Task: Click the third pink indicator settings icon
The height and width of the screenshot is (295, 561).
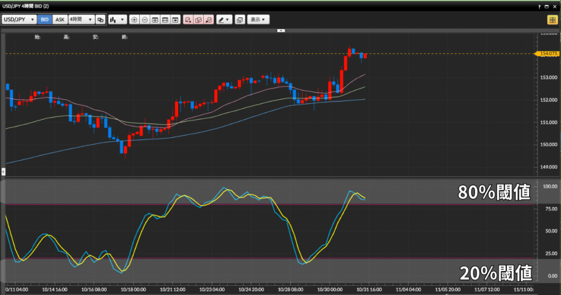Action: 208,20
